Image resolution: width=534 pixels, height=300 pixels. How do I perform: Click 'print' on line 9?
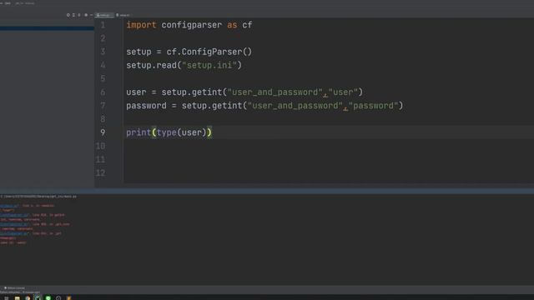click(139, 132)
